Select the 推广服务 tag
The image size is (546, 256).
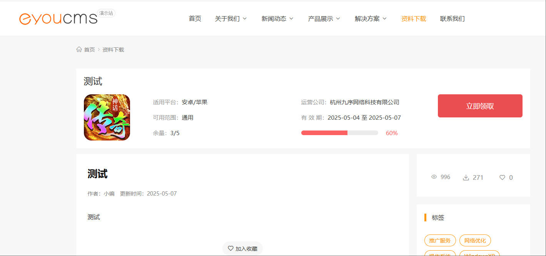point(440,241)
